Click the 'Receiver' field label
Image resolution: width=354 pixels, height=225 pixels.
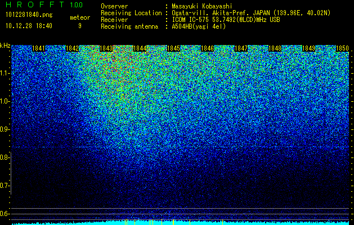(x=114, y=20)
